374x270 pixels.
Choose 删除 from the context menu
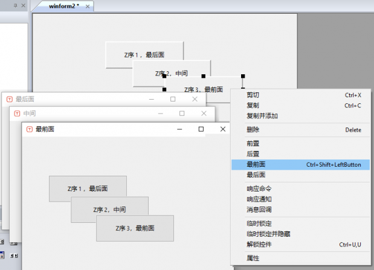pyautogui.click(x=300, y=130)
